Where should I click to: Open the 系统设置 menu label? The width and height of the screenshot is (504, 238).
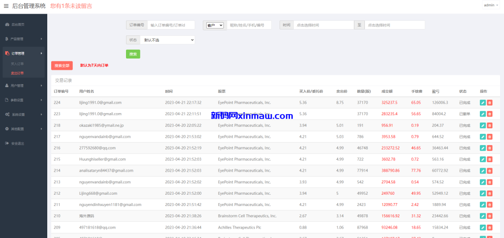point(18,115)
